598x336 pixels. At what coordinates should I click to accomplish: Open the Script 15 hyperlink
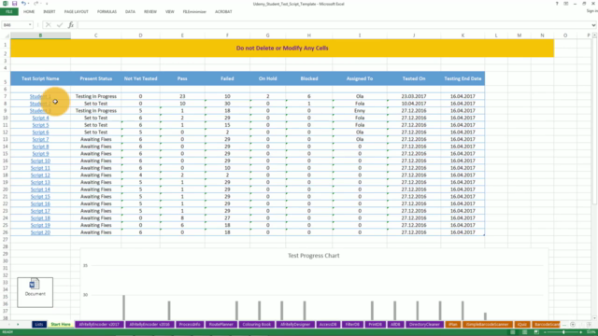pyautogui.click(x=40, y=197)
